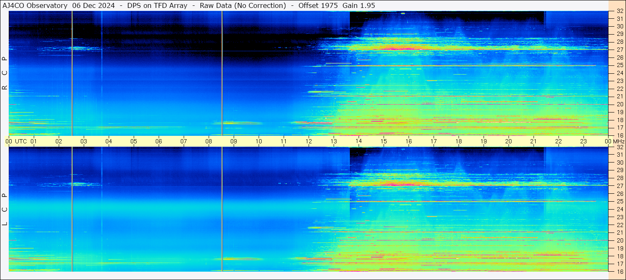The width and height of the screenshot is (626, 280).
Task: Click hour label '08' on the UTC axis
Action: (x=209, y=141)
